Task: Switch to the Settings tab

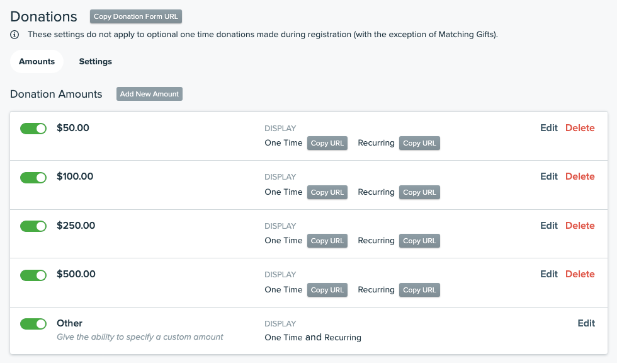Action: coord(95,62)
